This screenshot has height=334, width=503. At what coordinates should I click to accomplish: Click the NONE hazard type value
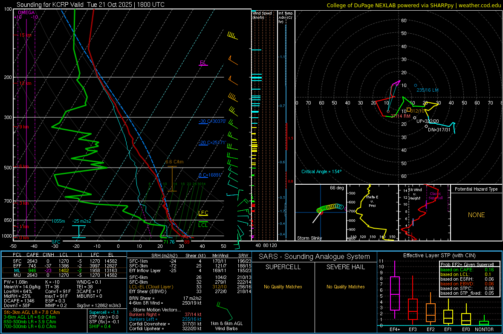point(477,215)
